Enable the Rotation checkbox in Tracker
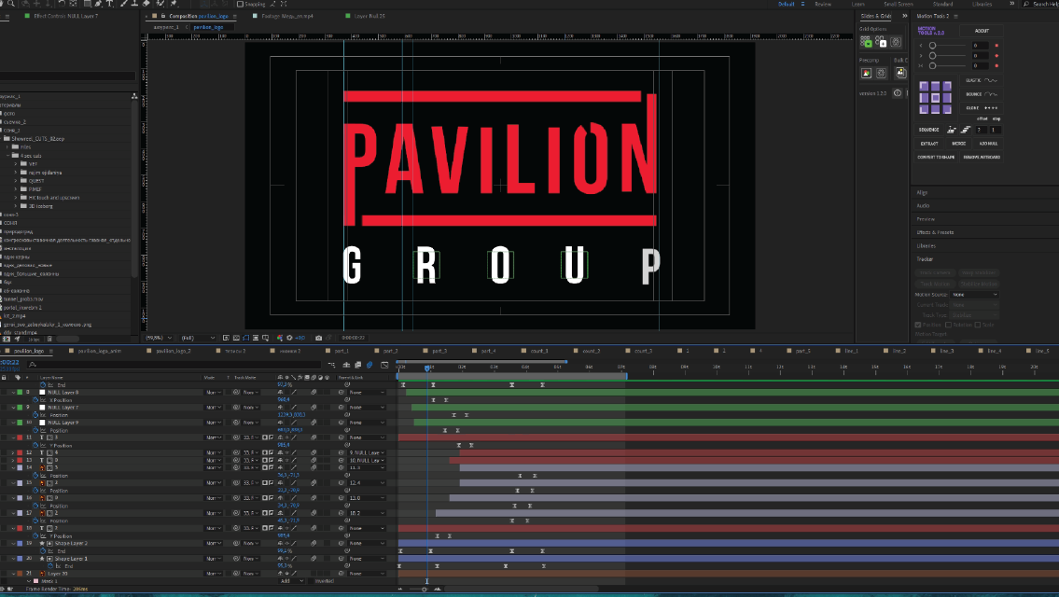 click(x=948, y=325)
